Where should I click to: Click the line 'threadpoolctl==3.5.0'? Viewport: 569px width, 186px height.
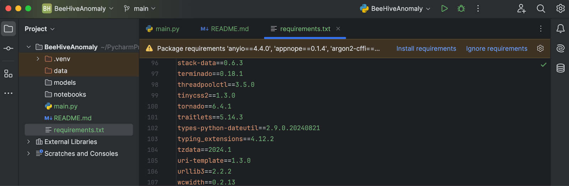click(x=216, y=84)
